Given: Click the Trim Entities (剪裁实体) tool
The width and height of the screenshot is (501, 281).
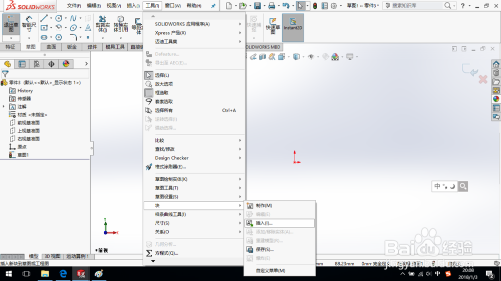Looking at the screenshot, I should (x=102, y=24).
